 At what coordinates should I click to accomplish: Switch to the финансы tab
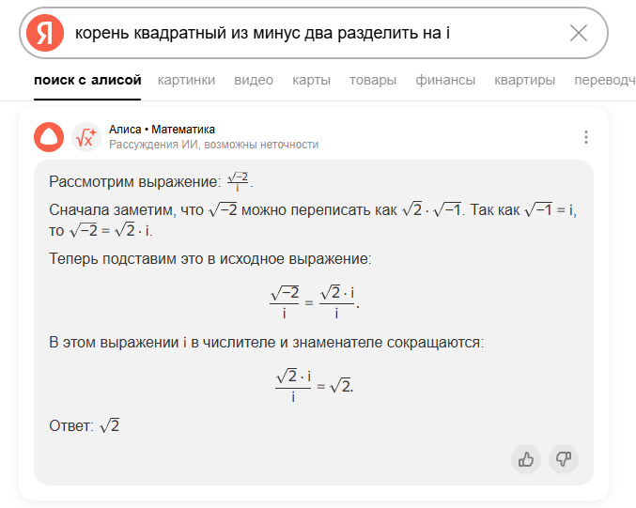tap(445, 81)
